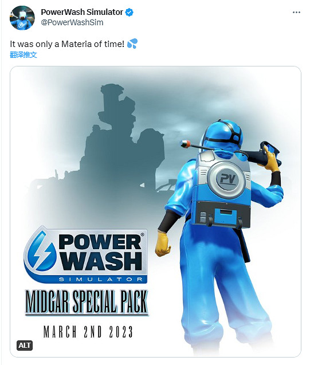The image size is (310, 365).
Task: Click the ALT image description badge
Action: [x=25, y=346]
